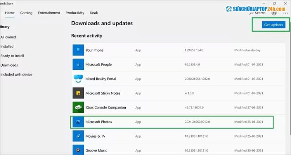Click version 2021.21060.9012.0 of Microsoft Photos

point(197,122)
